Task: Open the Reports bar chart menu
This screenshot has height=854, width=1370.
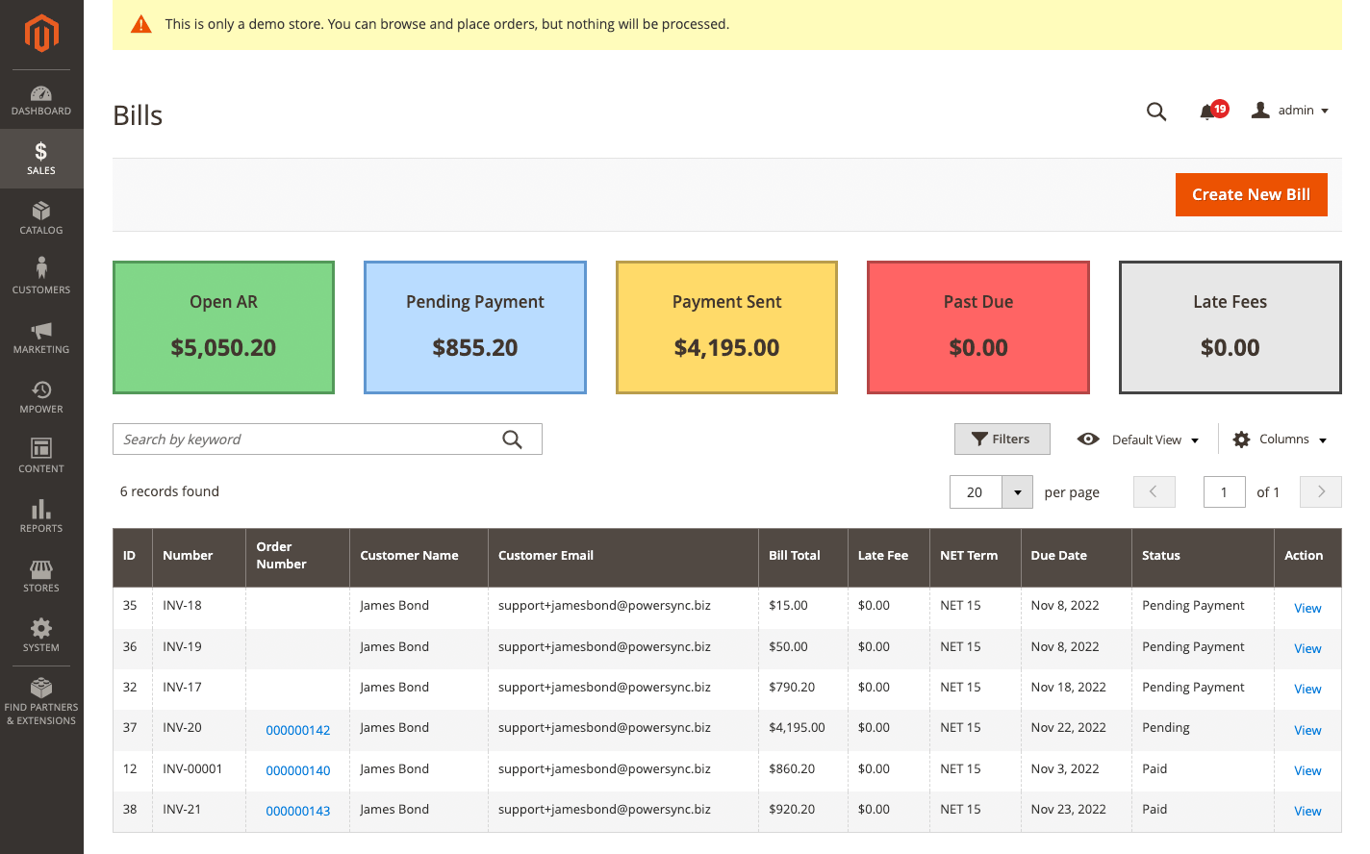Action: click(41, 516)
